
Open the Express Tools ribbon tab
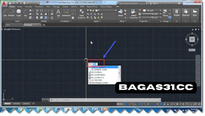92,6
